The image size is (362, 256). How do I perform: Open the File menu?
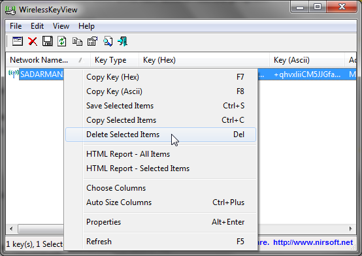(16, 26)
